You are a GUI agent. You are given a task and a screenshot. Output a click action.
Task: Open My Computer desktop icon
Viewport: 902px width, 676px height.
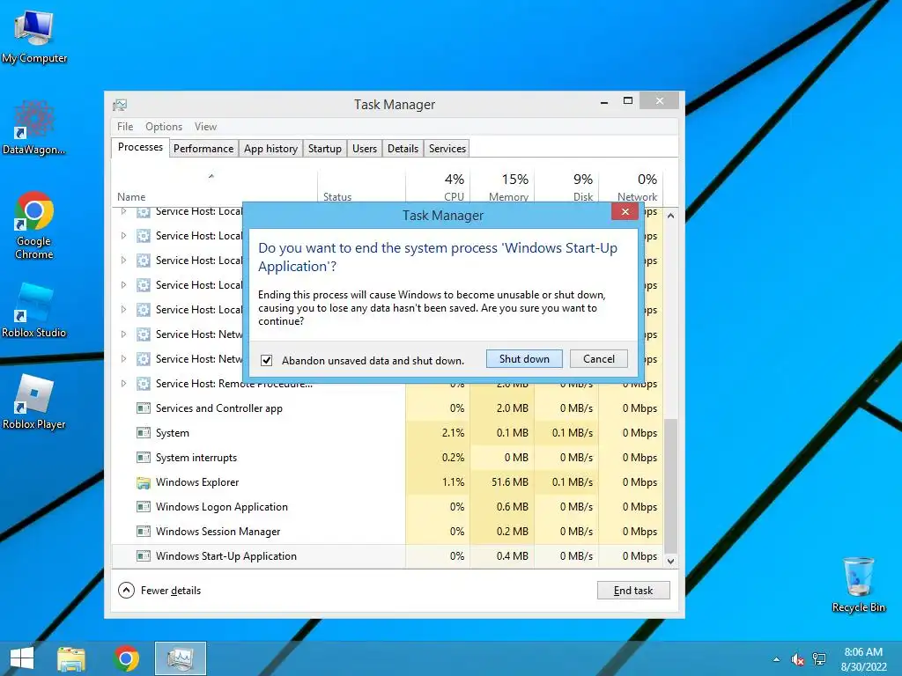pyautogui.click(x=34, y=36)
